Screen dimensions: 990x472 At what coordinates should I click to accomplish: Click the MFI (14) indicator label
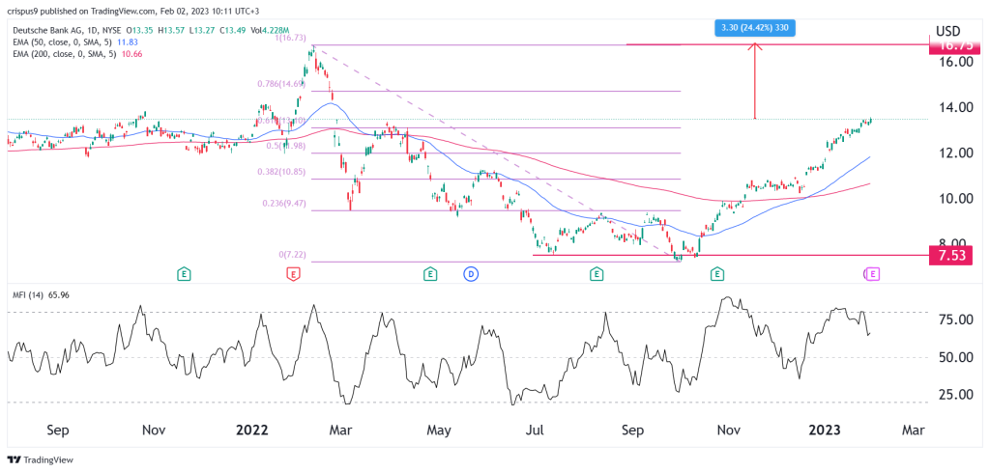click(38, 294)
